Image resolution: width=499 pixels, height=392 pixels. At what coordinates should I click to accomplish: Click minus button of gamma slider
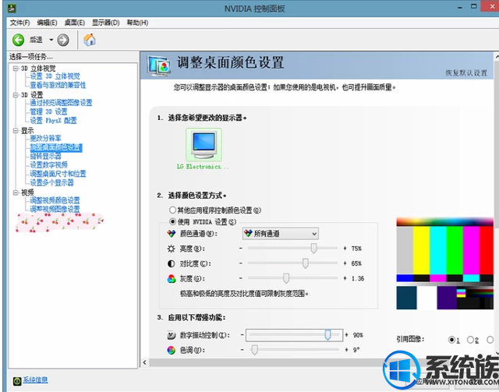[x=241, y=278]
